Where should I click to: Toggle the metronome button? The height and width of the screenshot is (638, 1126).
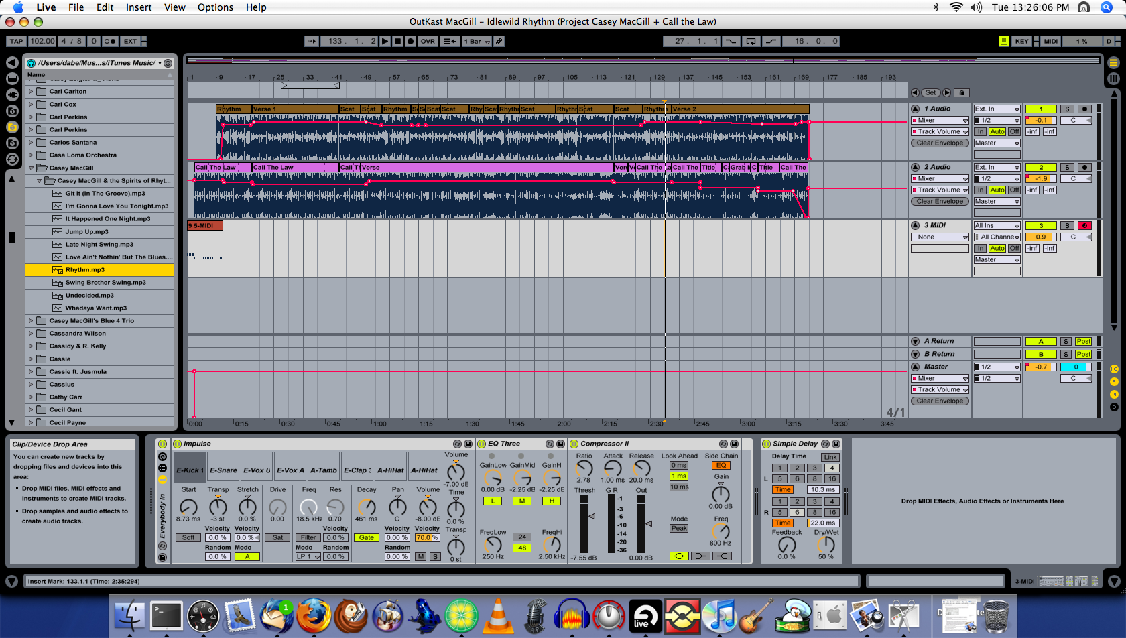click(x=110, y=41)
